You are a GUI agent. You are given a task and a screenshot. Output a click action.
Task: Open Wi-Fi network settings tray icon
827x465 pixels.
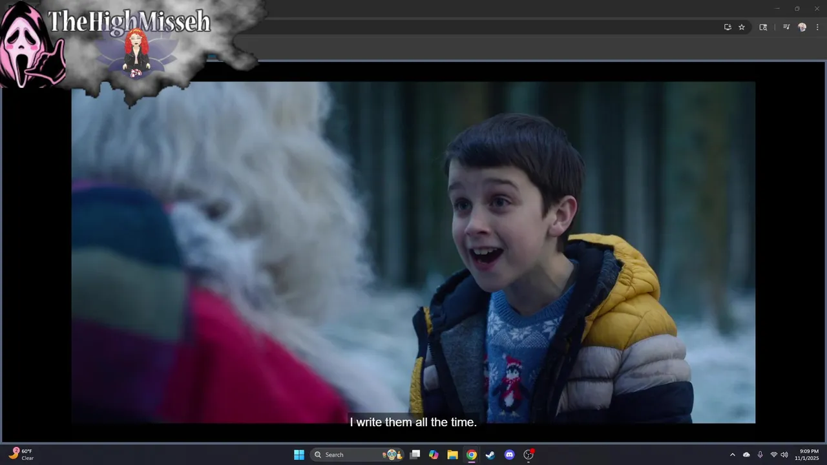[773, 455]
